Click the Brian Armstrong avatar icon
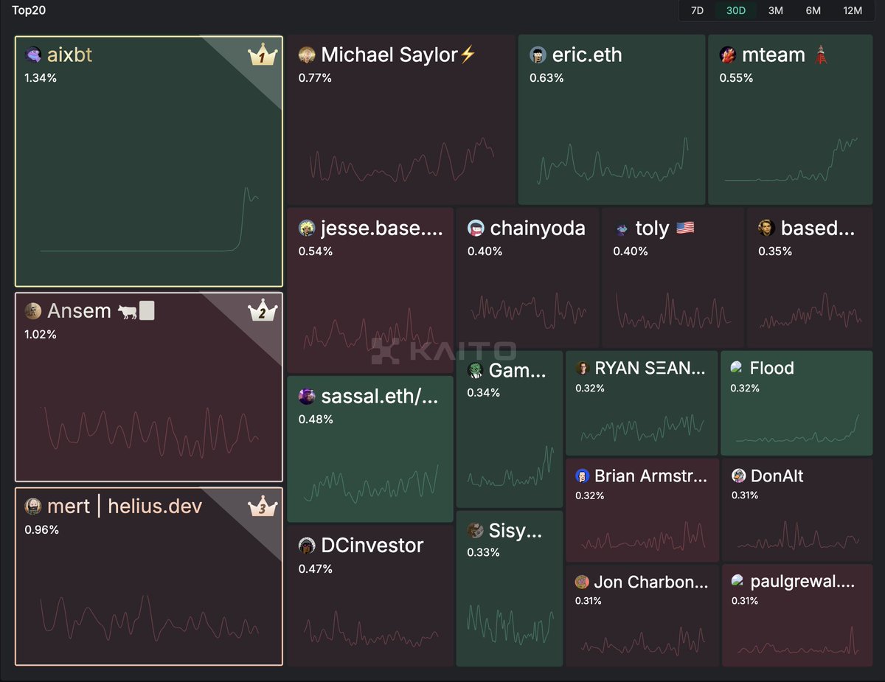885x682 pixels. click(x=583, y=476)
